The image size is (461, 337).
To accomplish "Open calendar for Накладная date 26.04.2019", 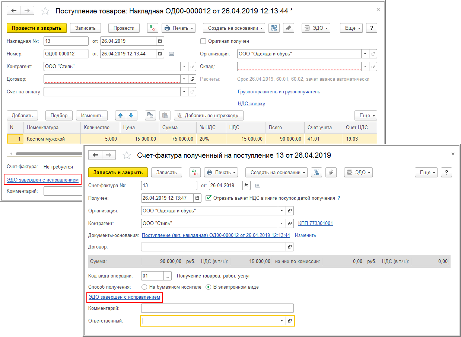I will click(x=160, y=41).
